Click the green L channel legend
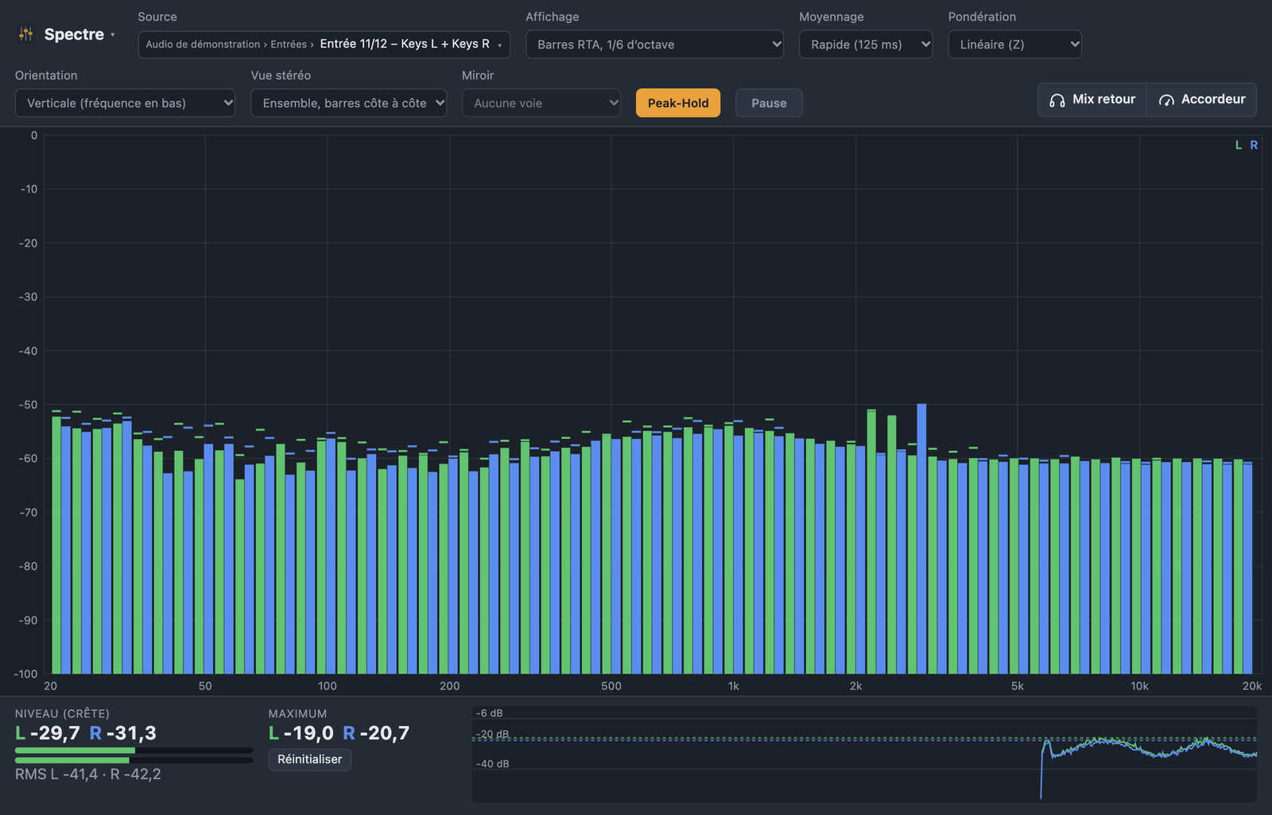1272x815 pixels. 1238,146
